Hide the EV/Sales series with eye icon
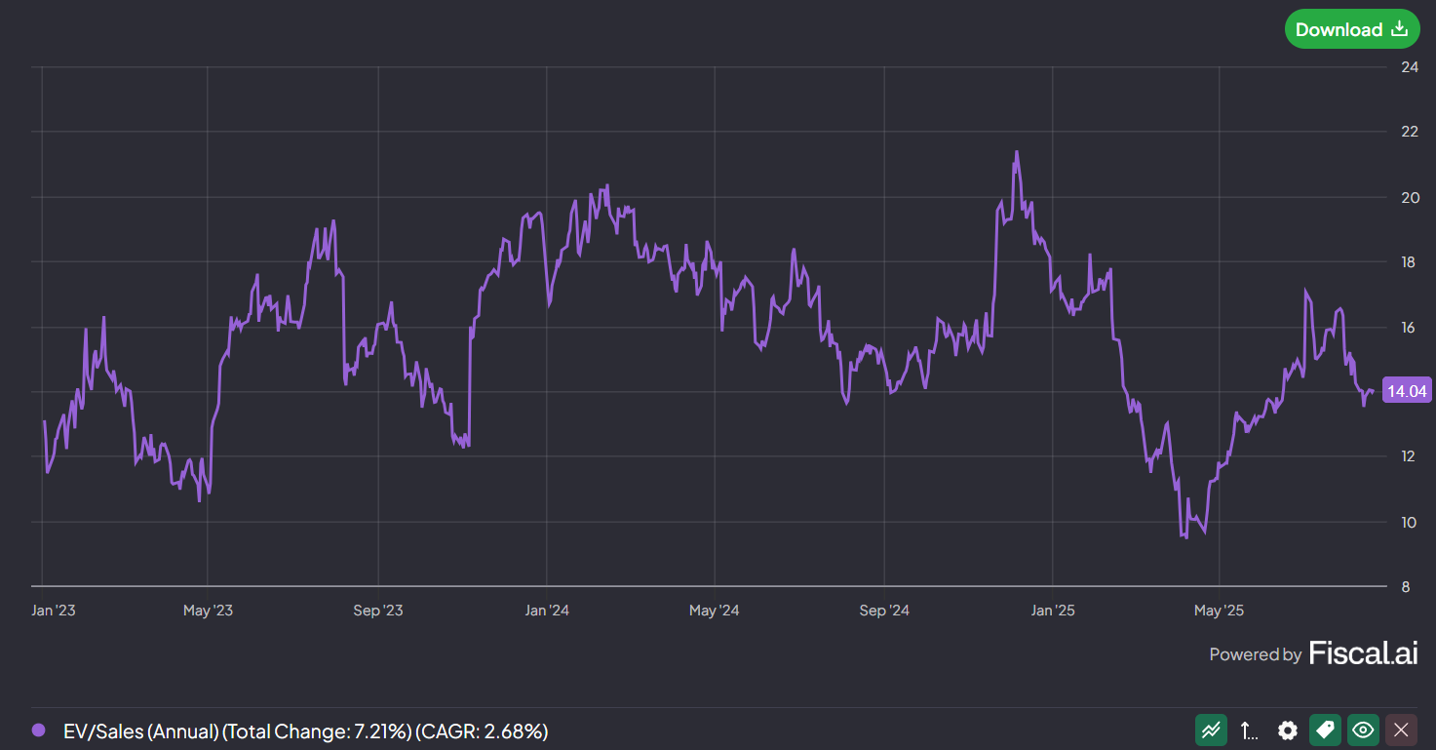The height and width of the screenshot is (750, 1436). (1363, 730)
